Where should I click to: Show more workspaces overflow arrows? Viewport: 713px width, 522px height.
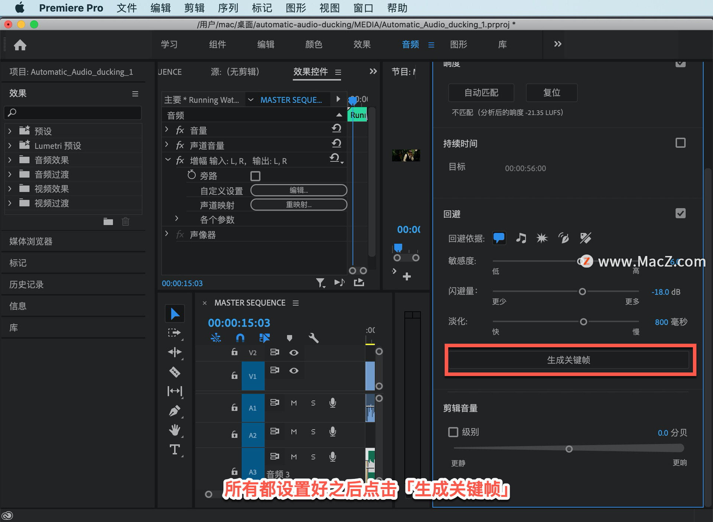[x=557, y=44]
